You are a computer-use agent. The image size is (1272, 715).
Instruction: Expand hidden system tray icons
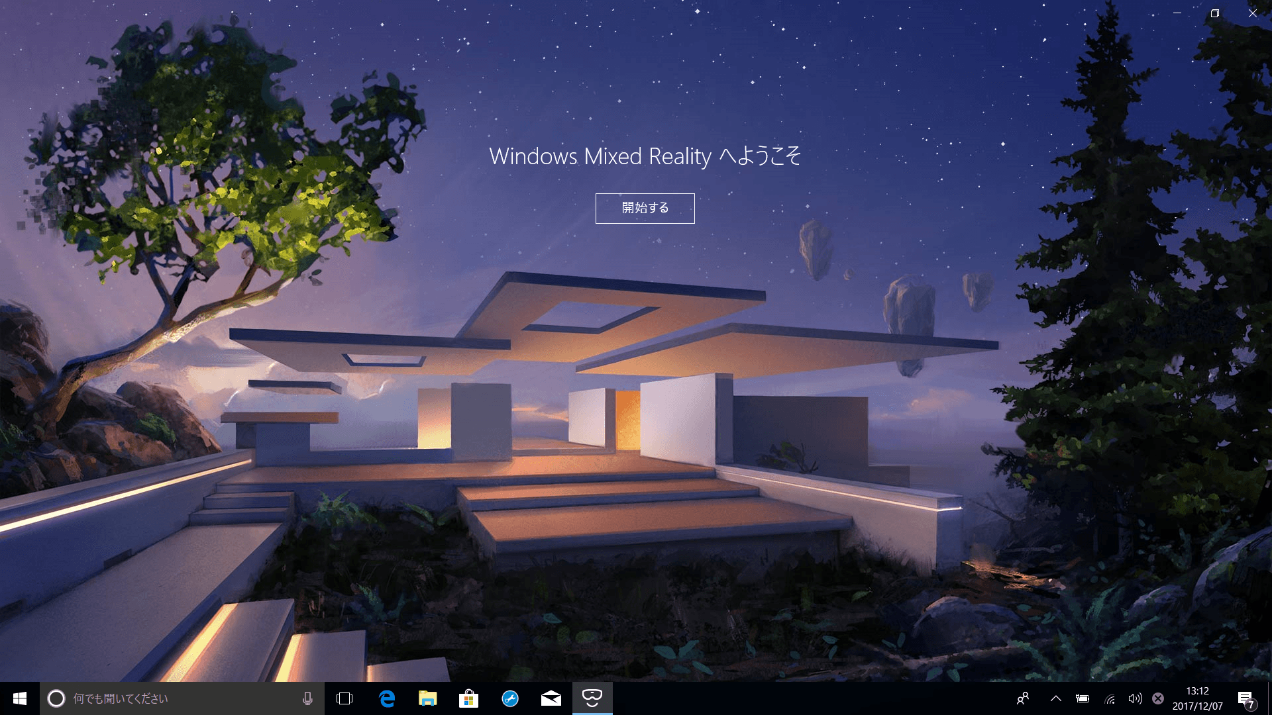[x=1056, y=698]
